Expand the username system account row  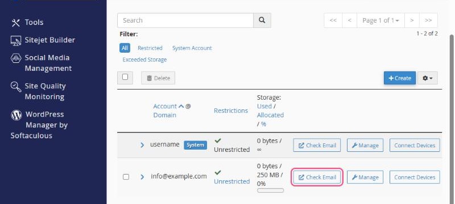click(x=142, y=145)
